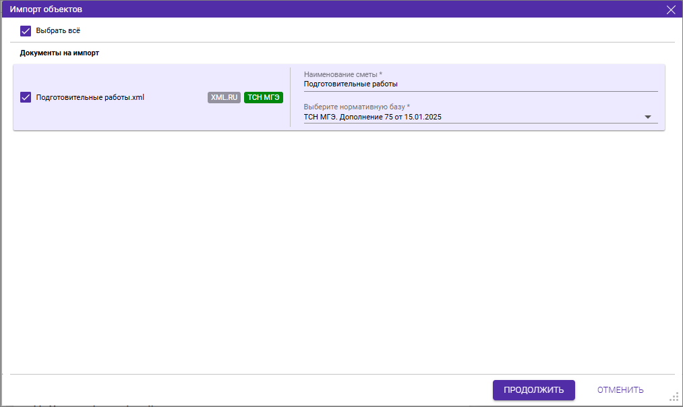This screenshot has width=683, height=407.
Task: Click the resize grip in the dialog corner
Action: (673, 397)
